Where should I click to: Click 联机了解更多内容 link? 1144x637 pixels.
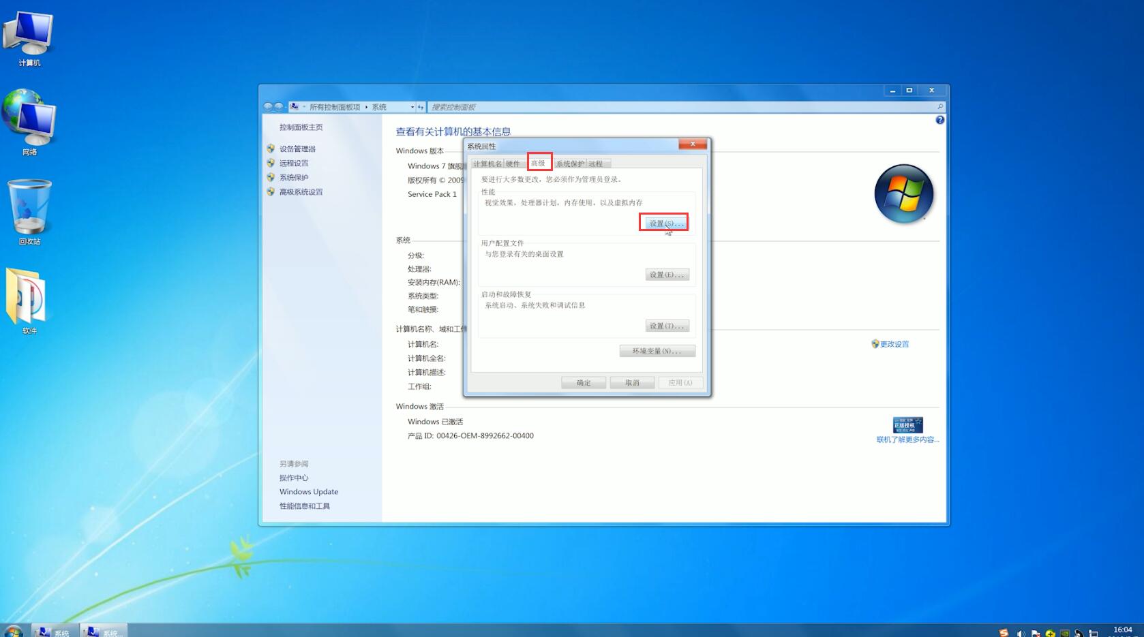(907, 439)
